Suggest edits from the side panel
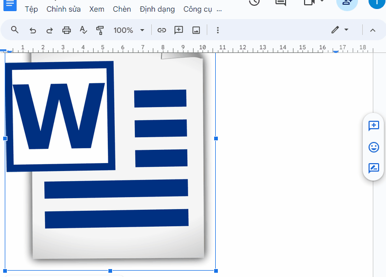Viewport: 386px width, 277px height. (x=373, y=168)
